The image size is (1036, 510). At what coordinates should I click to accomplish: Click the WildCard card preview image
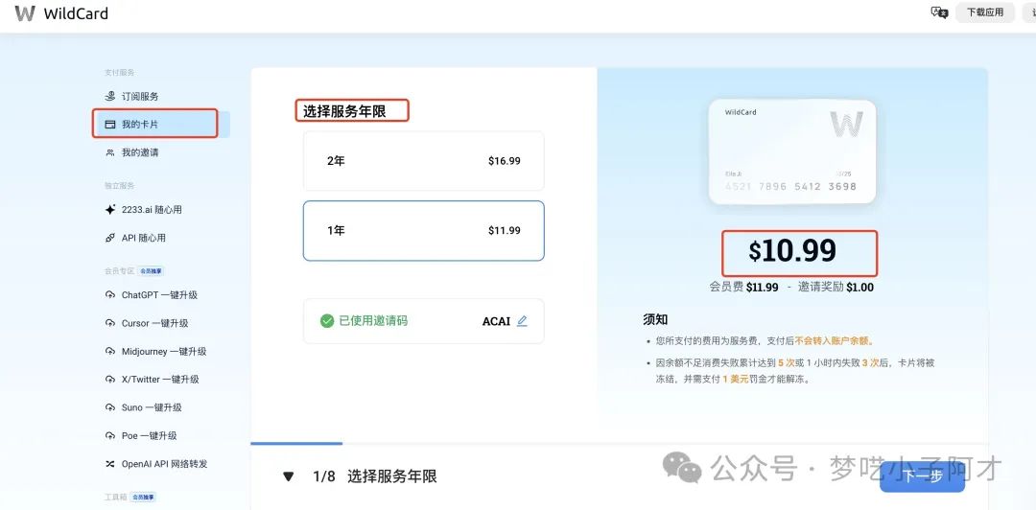click(791, 151)
